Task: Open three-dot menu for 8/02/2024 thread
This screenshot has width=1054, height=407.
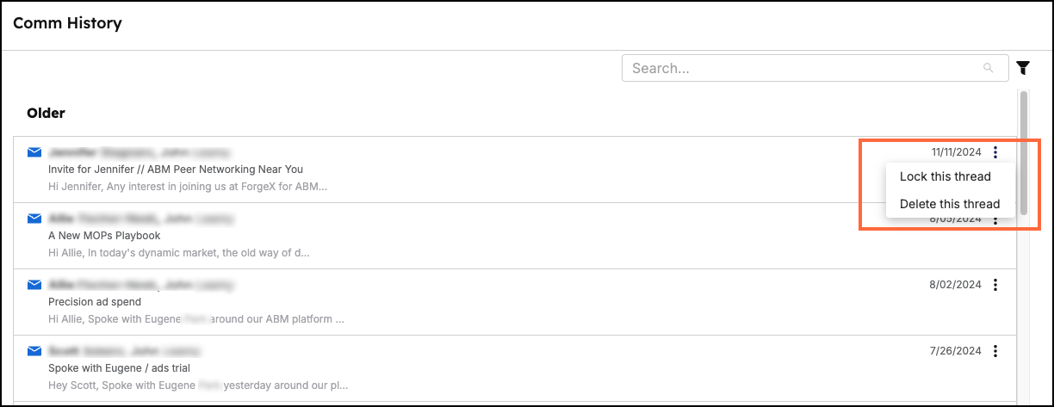Action: tap(995, 285)
